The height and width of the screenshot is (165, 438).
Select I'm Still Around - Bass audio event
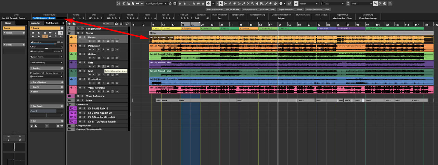(291, 64)
